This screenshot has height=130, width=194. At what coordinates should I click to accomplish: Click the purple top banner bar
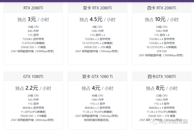97,1
